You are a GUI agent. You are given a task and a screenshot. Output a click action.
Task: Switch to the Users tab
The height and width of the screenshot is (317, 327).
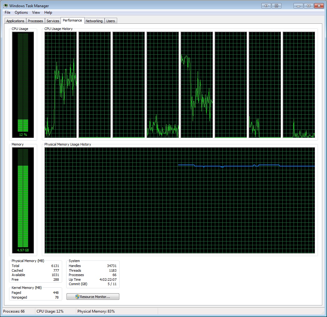coord(111,21)
